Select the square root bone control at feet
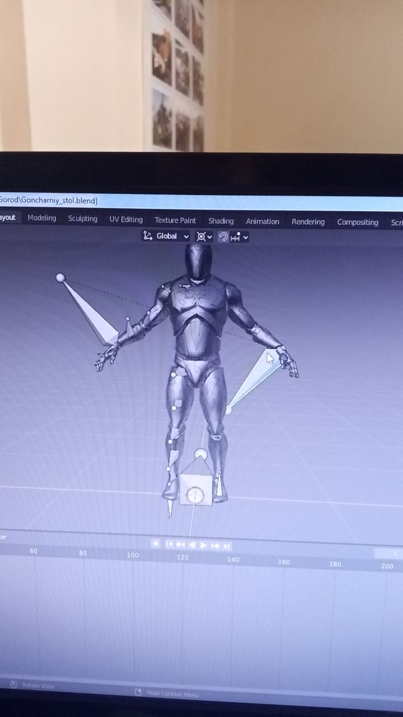Screen dimensions: 403x717 click(x=195, y=490)
